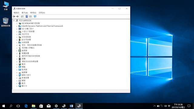
Task: Open the Action (A) menu
Action: [25, 13]
